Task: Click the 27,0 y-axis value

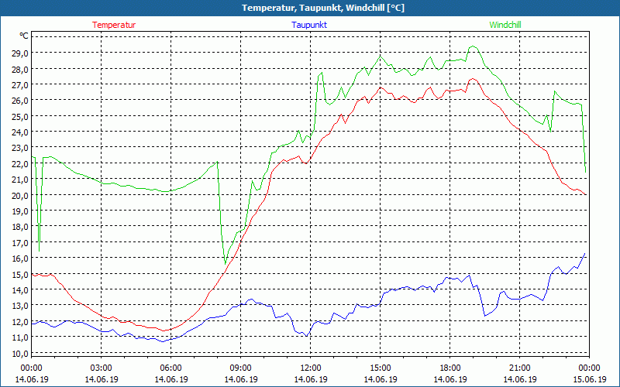Action: (20, 85)
